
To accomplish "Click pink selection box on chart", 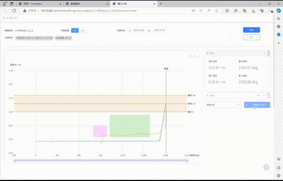I will coord(100,131).
